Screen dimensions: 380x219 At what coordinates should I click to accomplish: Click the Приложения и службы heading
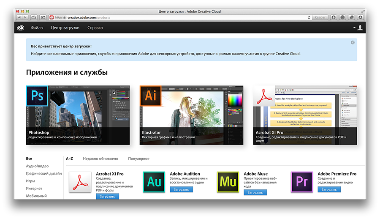pos(67,72)
